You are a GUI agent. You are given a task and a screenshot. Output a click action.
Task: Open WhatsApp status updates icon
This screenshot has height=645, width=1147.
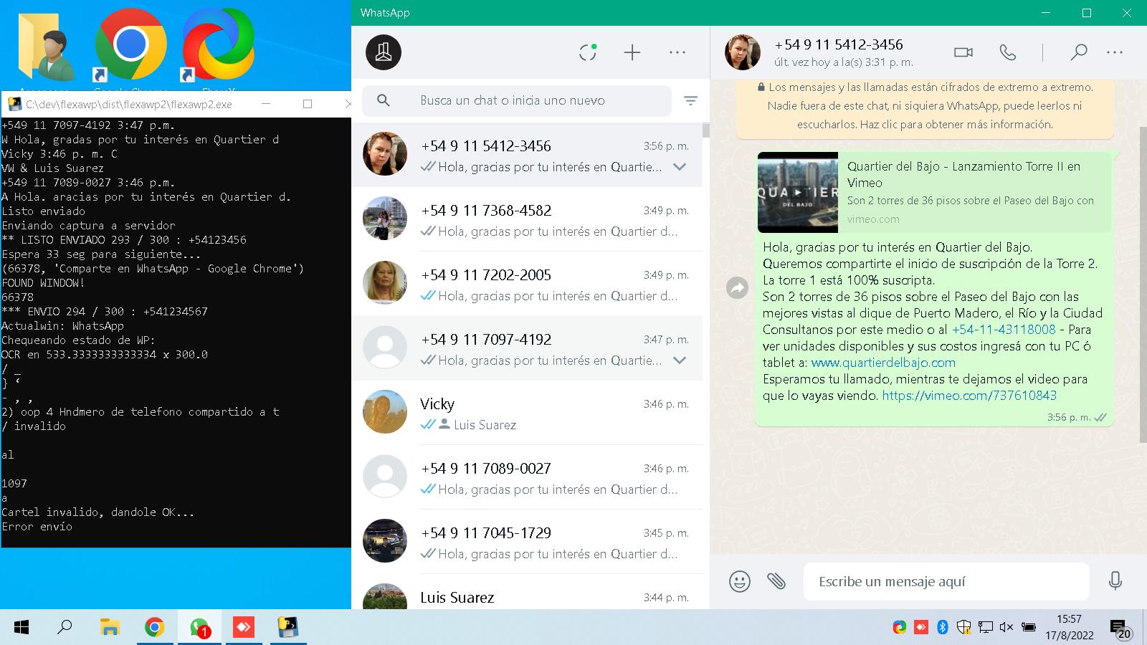[588, 52]
